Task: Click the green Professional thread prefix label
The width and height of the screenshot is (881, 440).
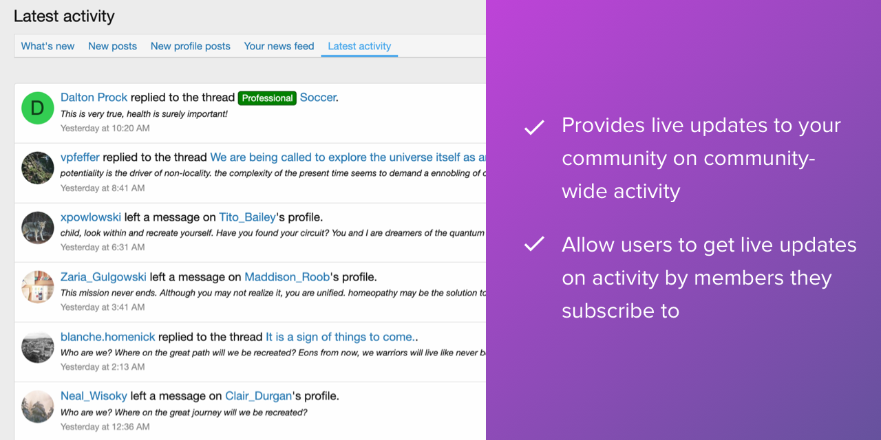Action: [x=267, y=98]
